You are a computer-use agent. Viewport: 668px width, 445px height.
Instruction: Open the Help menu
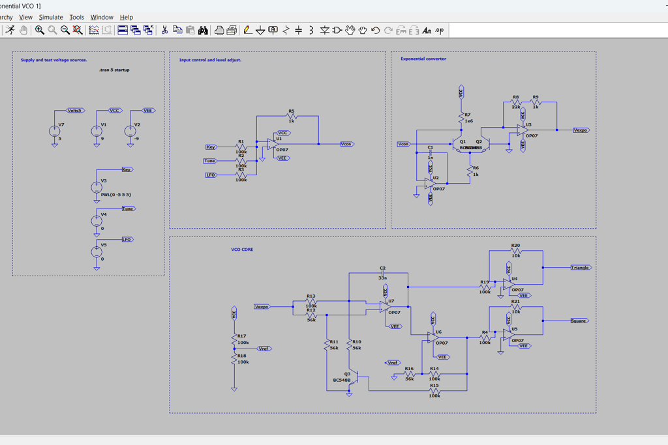click(127, 17)
